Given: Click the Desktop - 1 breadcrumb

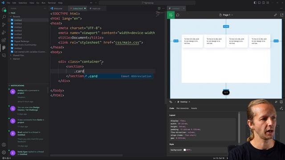Looking at the screenshot, I should tap(184, 102).
